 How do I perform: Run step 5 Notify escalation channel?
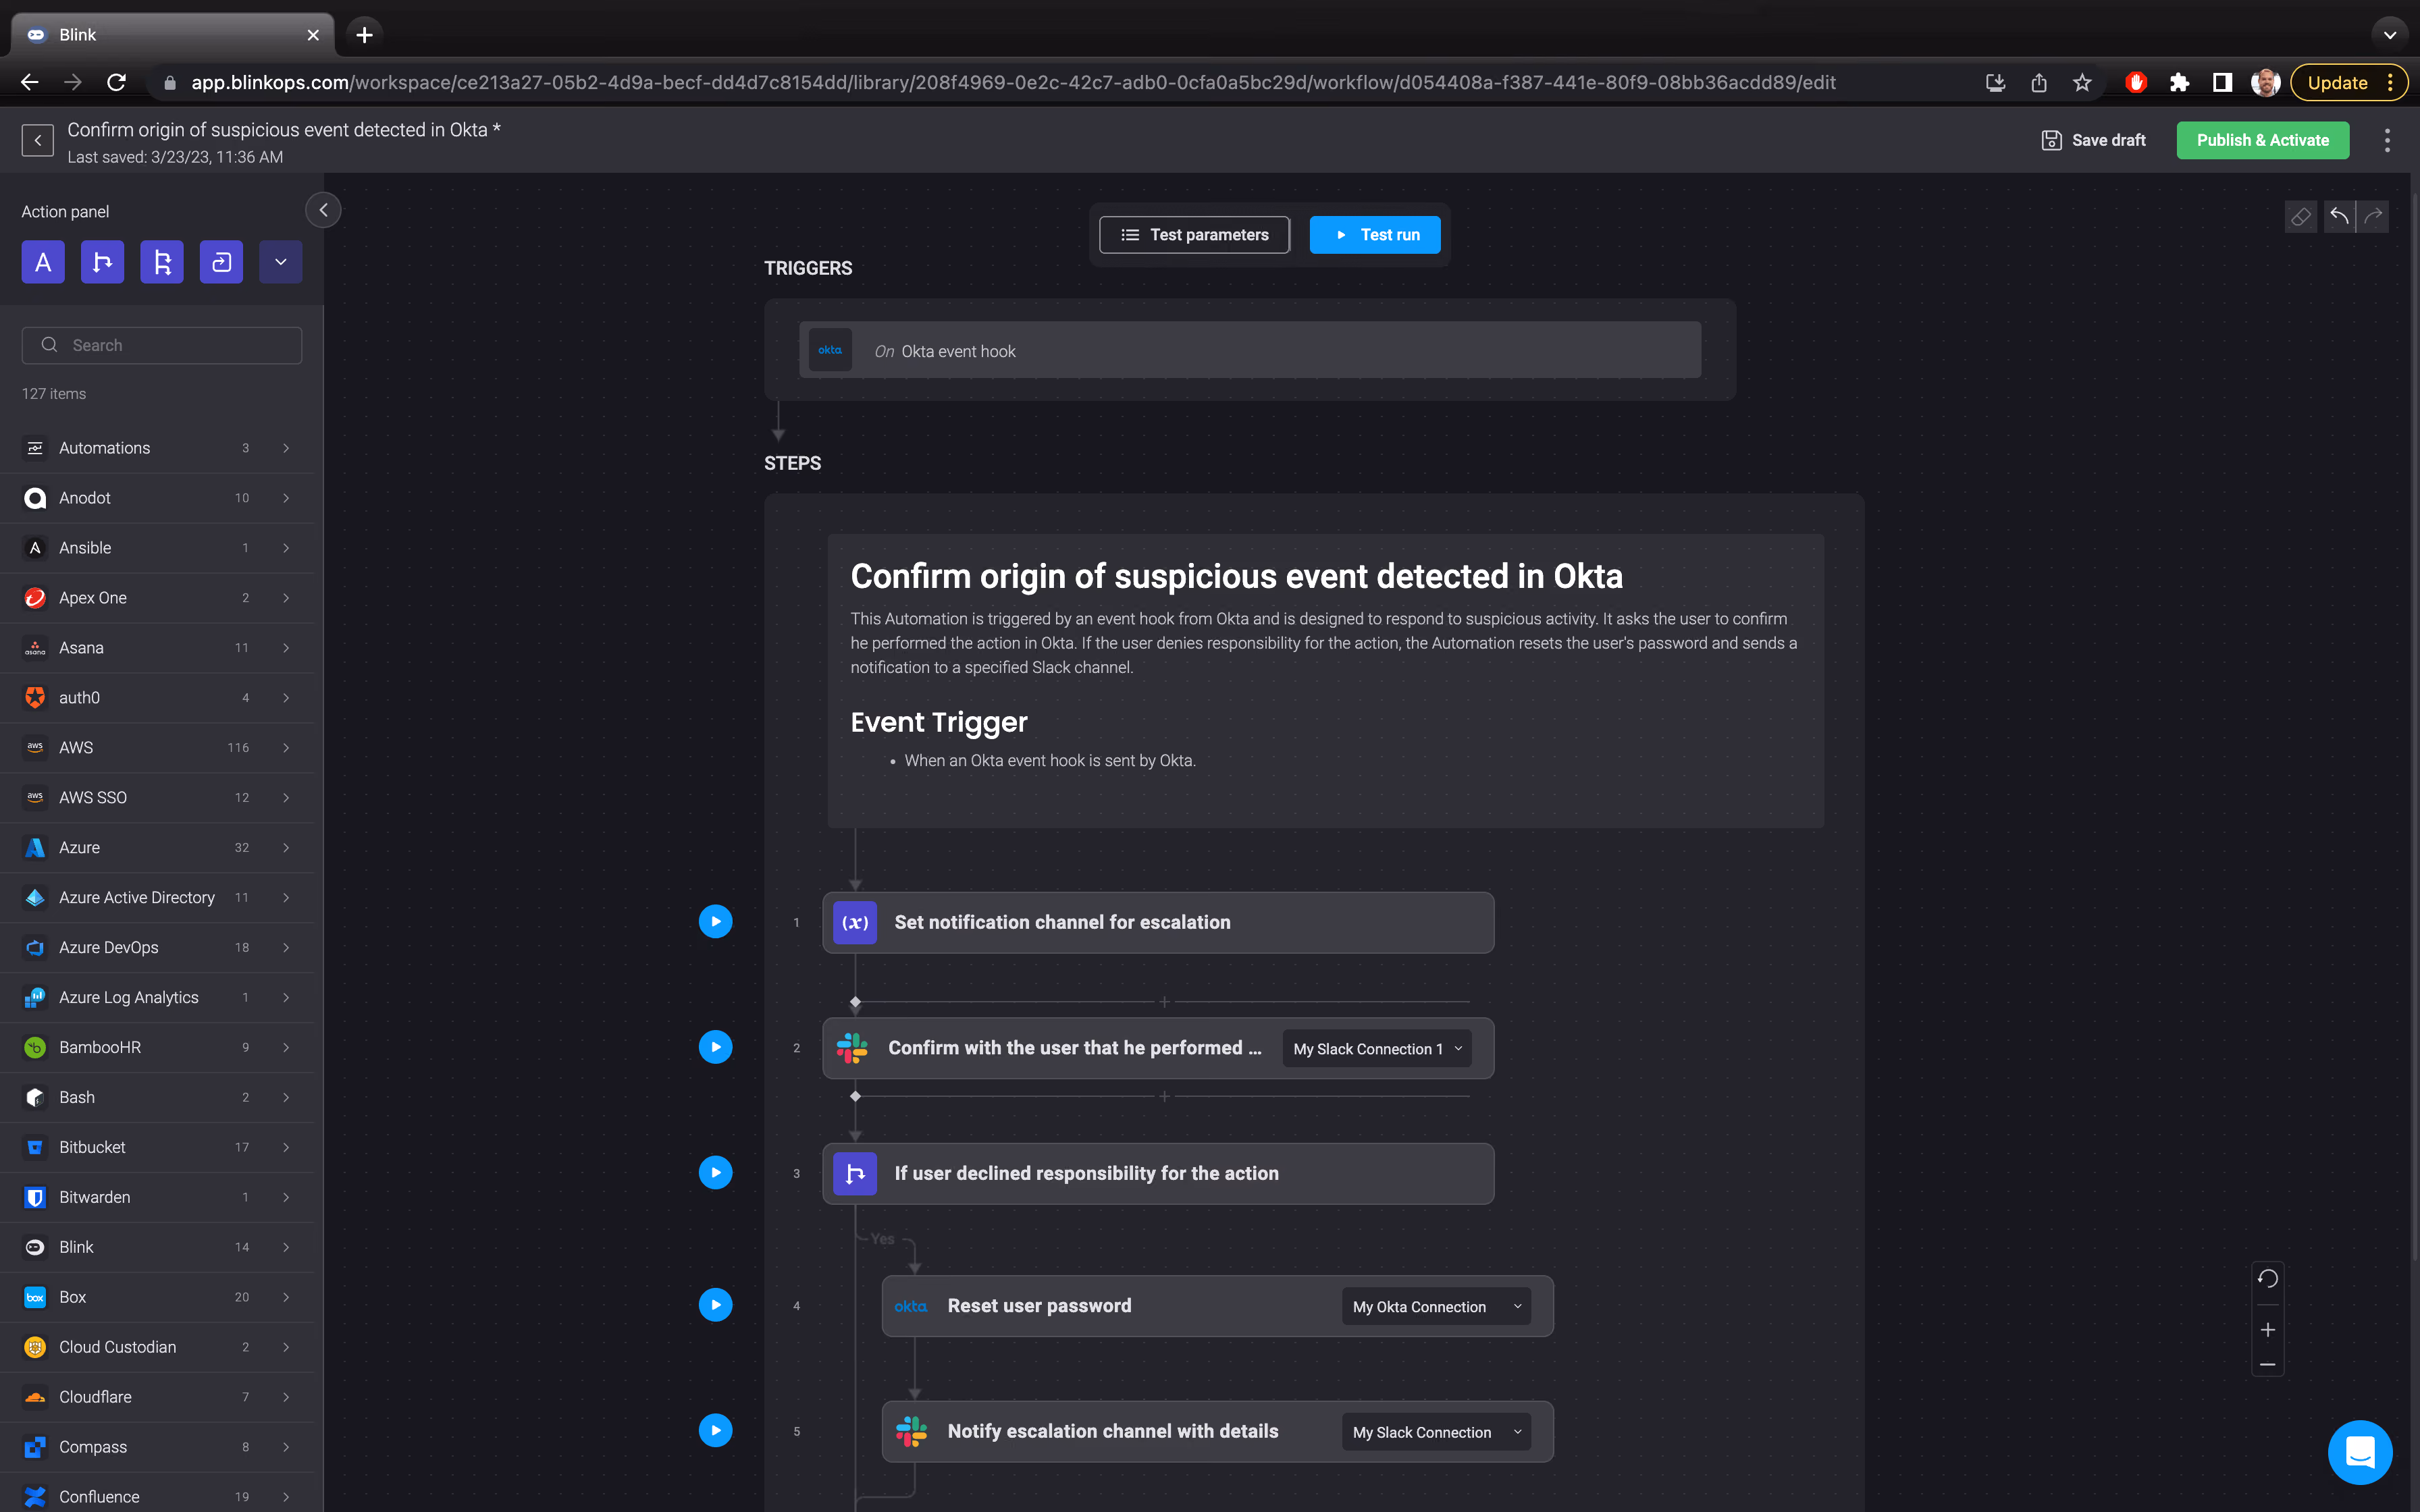(x=715, y=1431)
